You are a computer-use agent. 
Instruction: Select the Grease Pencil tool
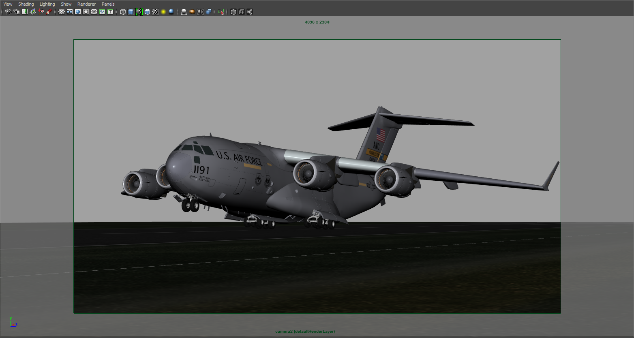click(x=49, y=12)
